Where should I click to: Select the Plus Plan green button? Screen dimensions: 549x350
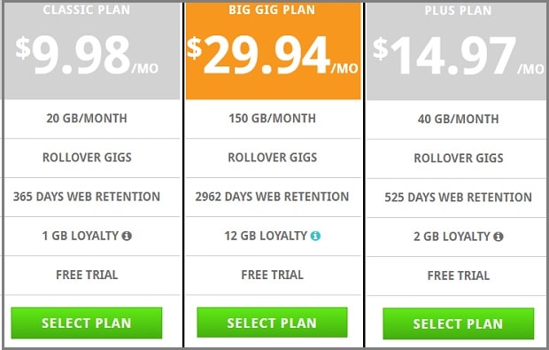tap(459, 323)
